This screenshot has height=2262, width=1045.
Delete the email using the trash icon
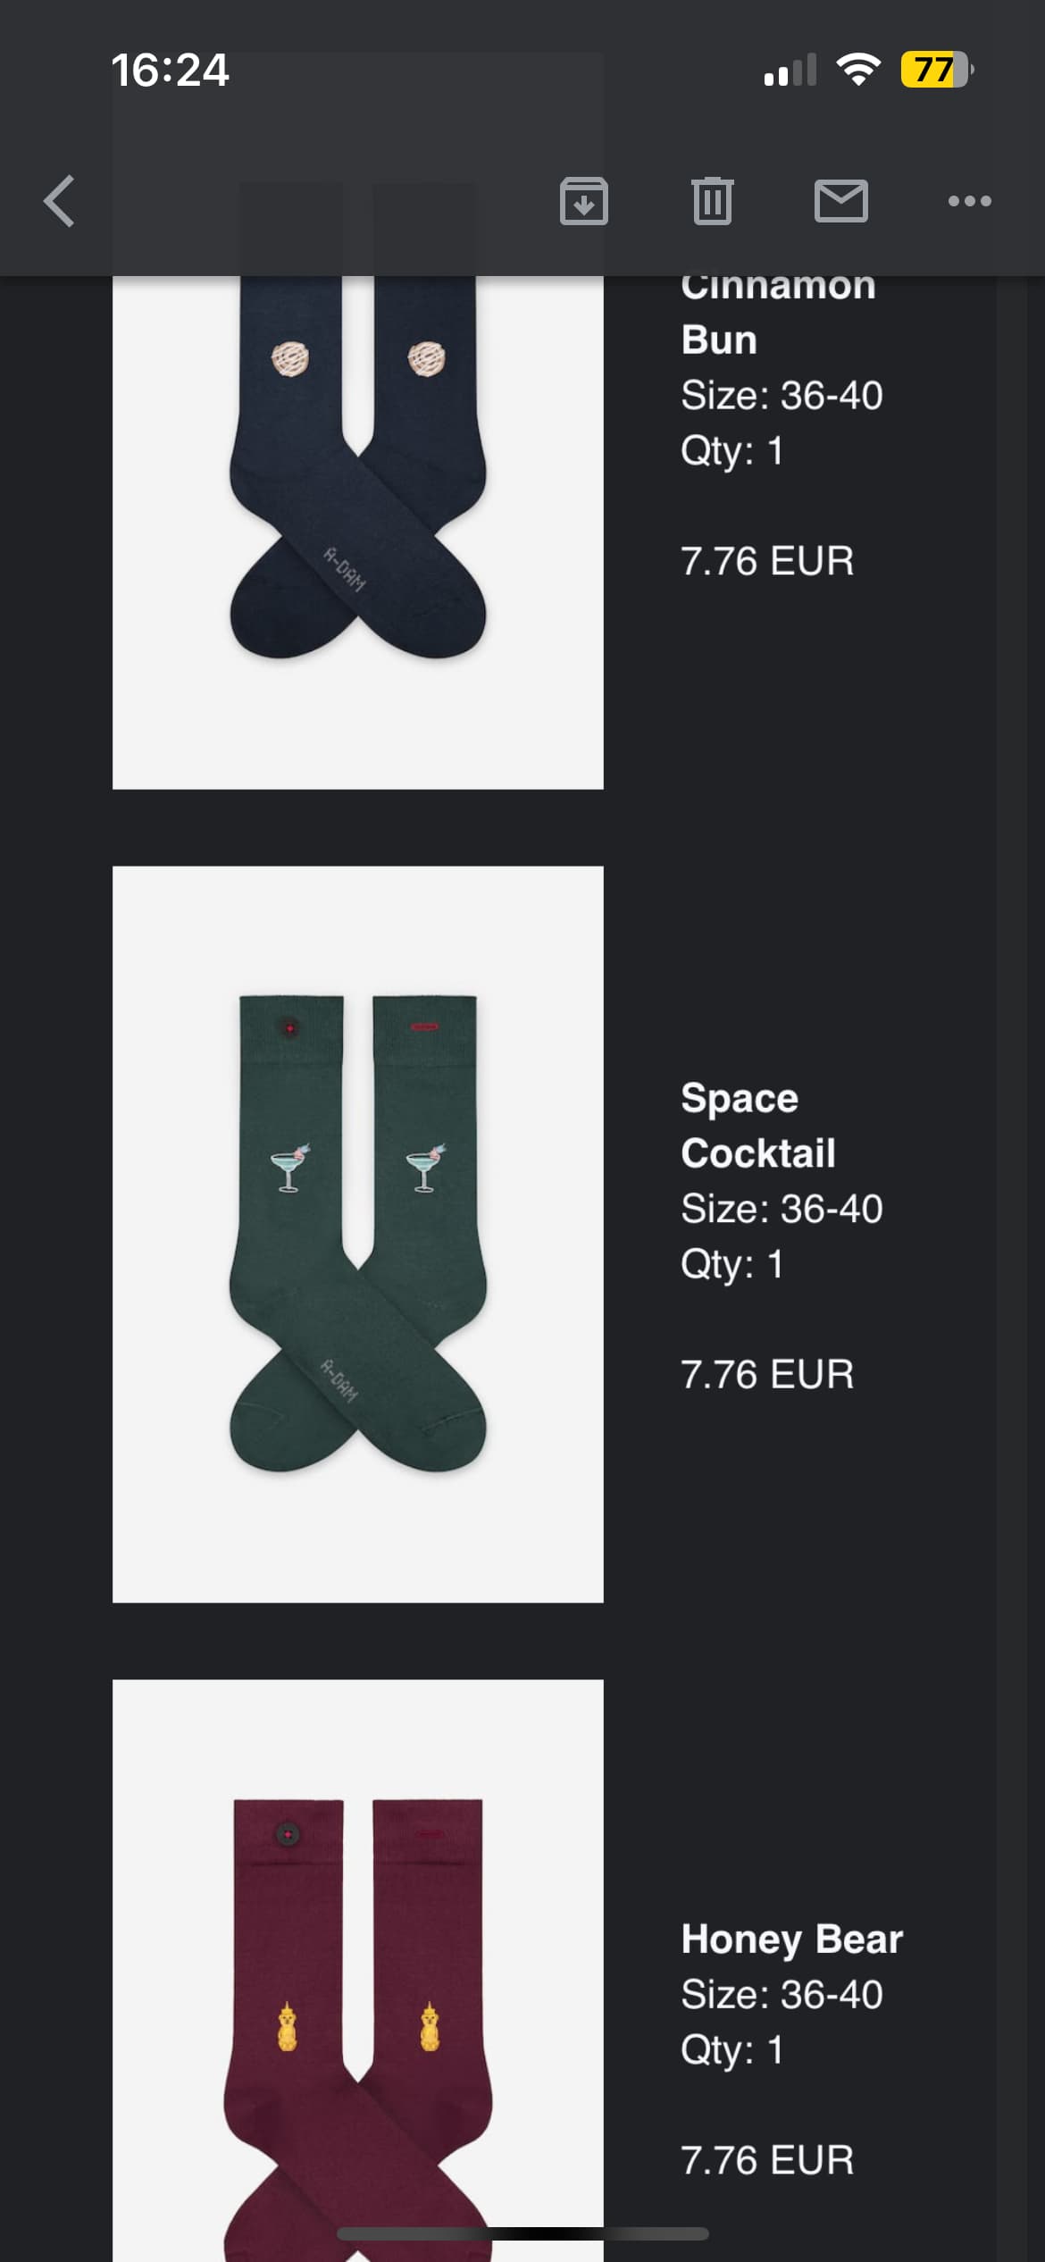(x=712, y=201)
